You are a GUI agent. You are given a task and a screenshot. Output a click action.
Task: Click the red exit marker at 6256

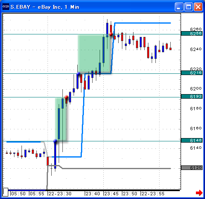pos(111,34)
